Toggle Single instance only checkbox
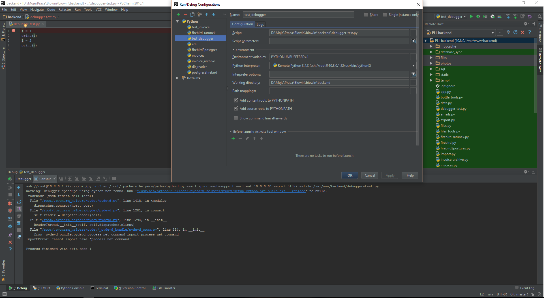Image resolution: width=544 pixels, height=298 pixels. (385, 14)
